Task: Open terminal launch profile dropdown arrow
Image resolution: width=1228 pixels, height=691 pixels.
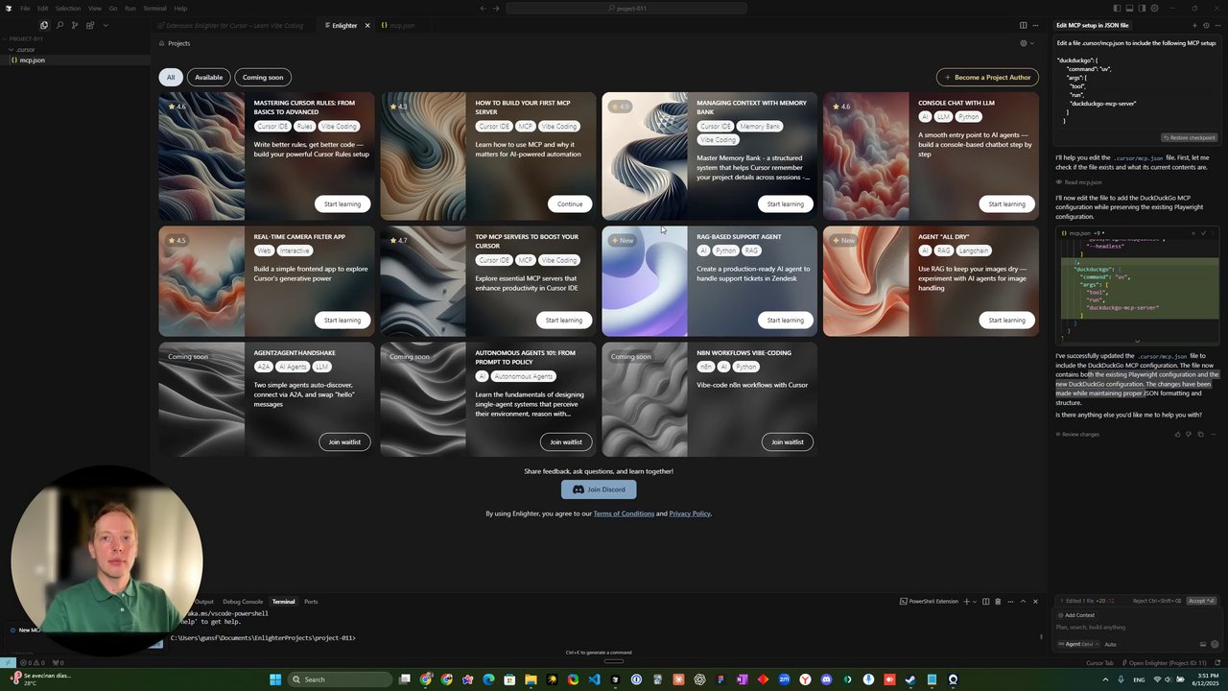Action: coord(975,602)
